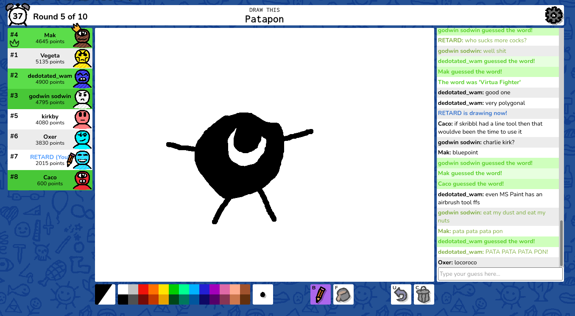Clear the canvas using the trash can icon
This screenshot has width=575, height=316.
click(x=424, y=294)
